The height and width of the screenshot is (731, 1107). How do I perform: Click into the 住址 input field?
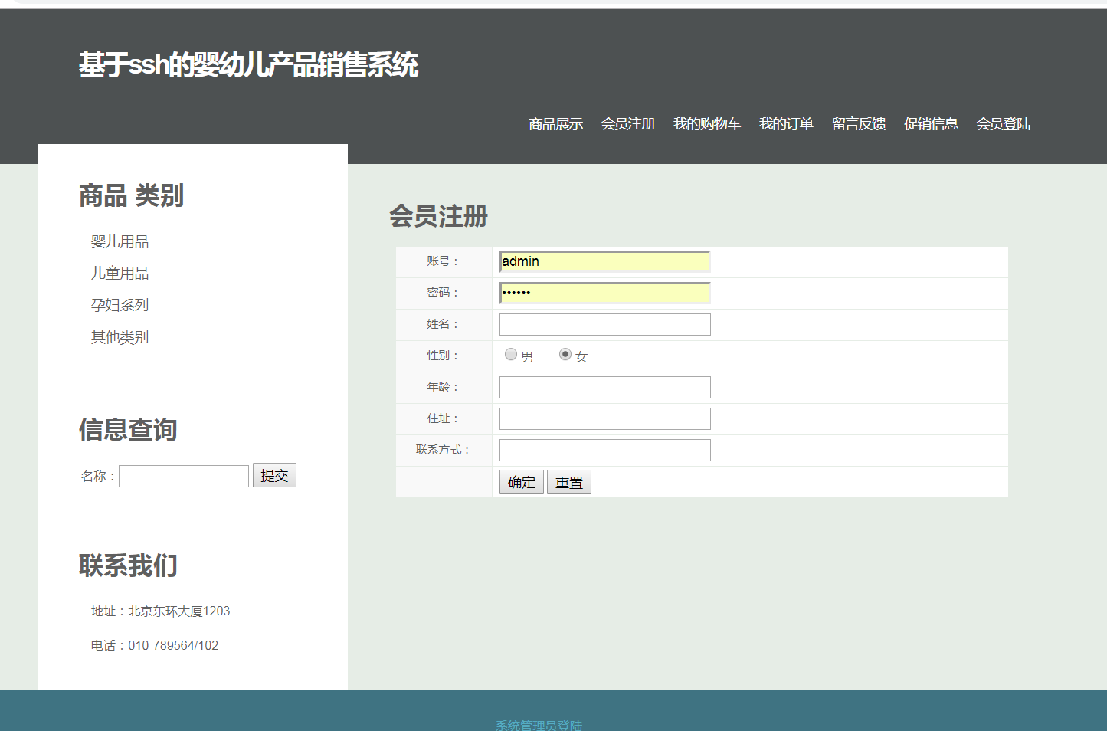click(605, 418)
